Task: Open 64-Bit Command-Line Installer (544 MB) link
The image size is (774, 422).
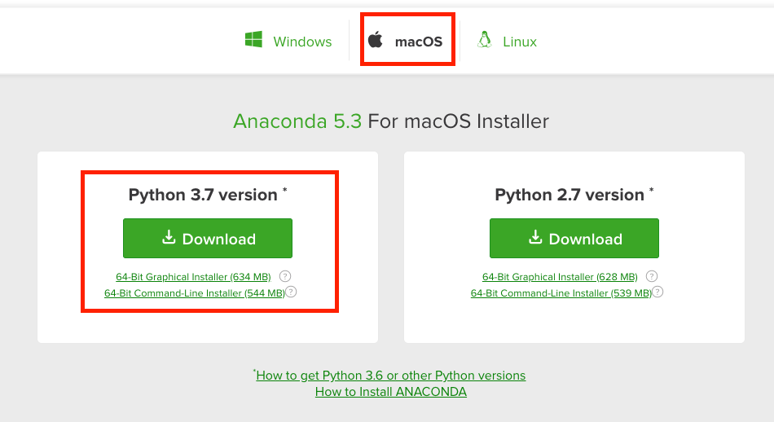Action: point(195,293)
